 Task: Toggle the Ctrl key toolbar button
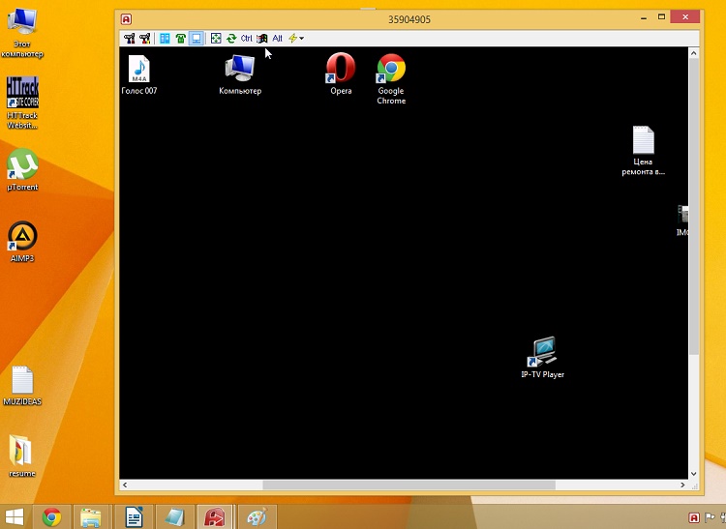(x=246, y=39)
